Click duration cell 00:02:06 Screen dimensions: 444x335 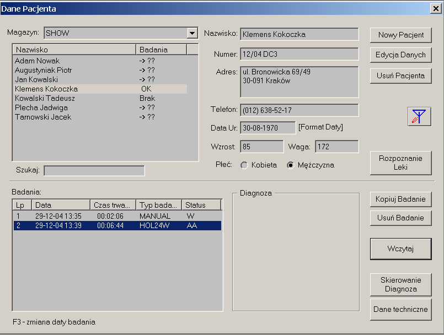pyautogui.click(x=110, y=216)
